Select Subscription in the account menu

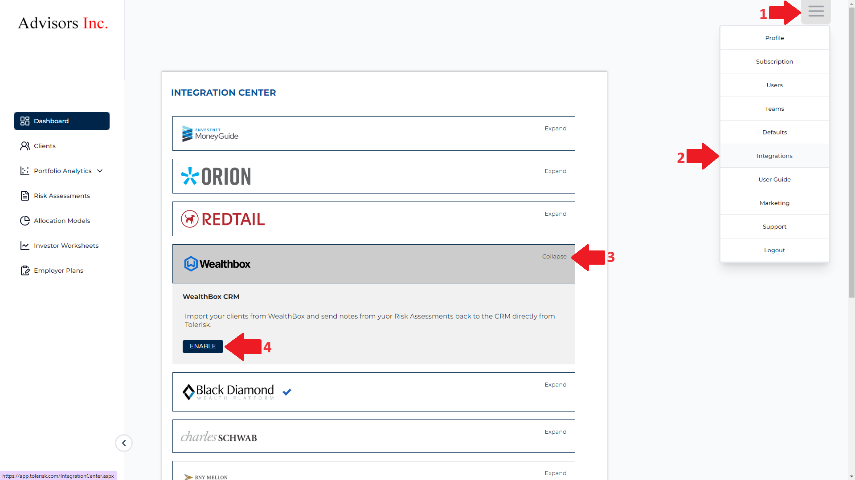(774, 61)
